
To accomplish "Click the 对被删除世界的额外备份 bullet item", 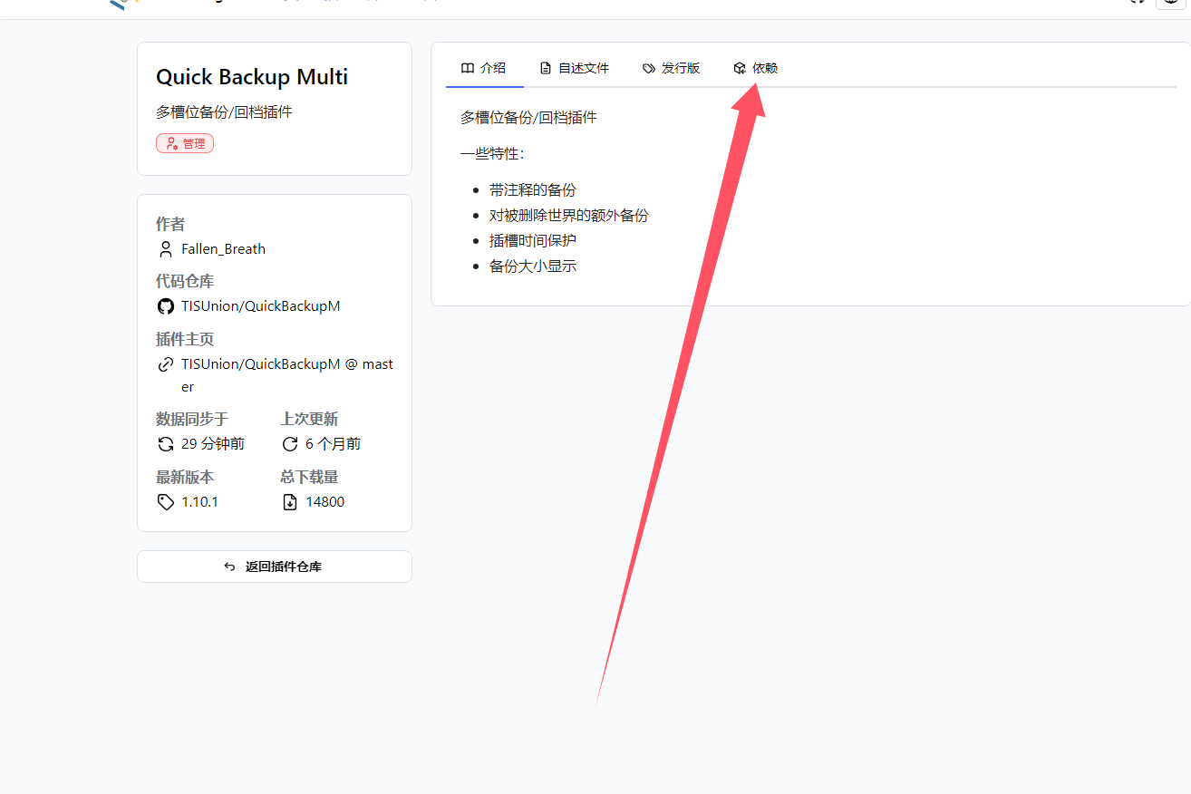I will [569, 216].
